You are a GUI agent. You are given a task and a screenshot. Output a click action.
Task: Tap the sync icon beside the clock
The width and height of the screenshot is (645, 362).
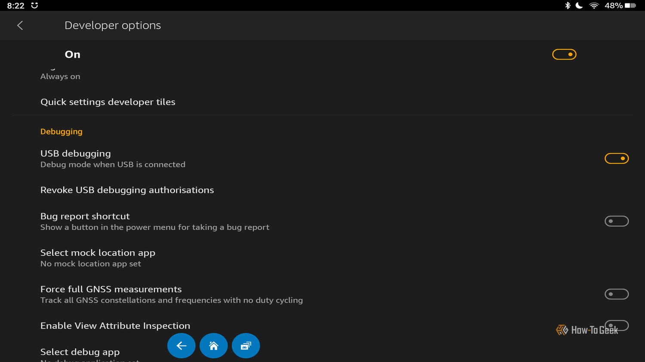click(x=34, y=6)
